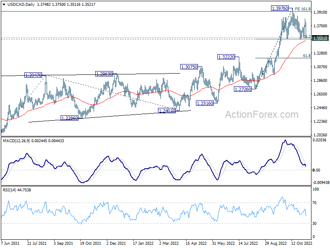Select the 1.24010 price label

pyautogui.click(x=167, y=111)
